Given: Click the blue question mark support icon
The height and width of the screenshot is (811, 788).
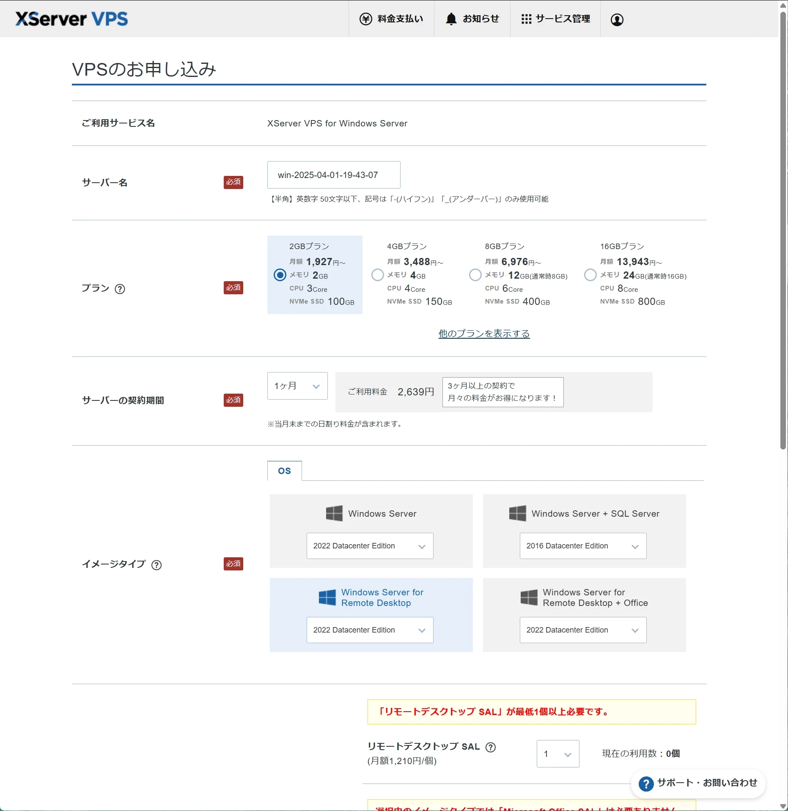Looking at the screenshot, I should pos(646,784).
